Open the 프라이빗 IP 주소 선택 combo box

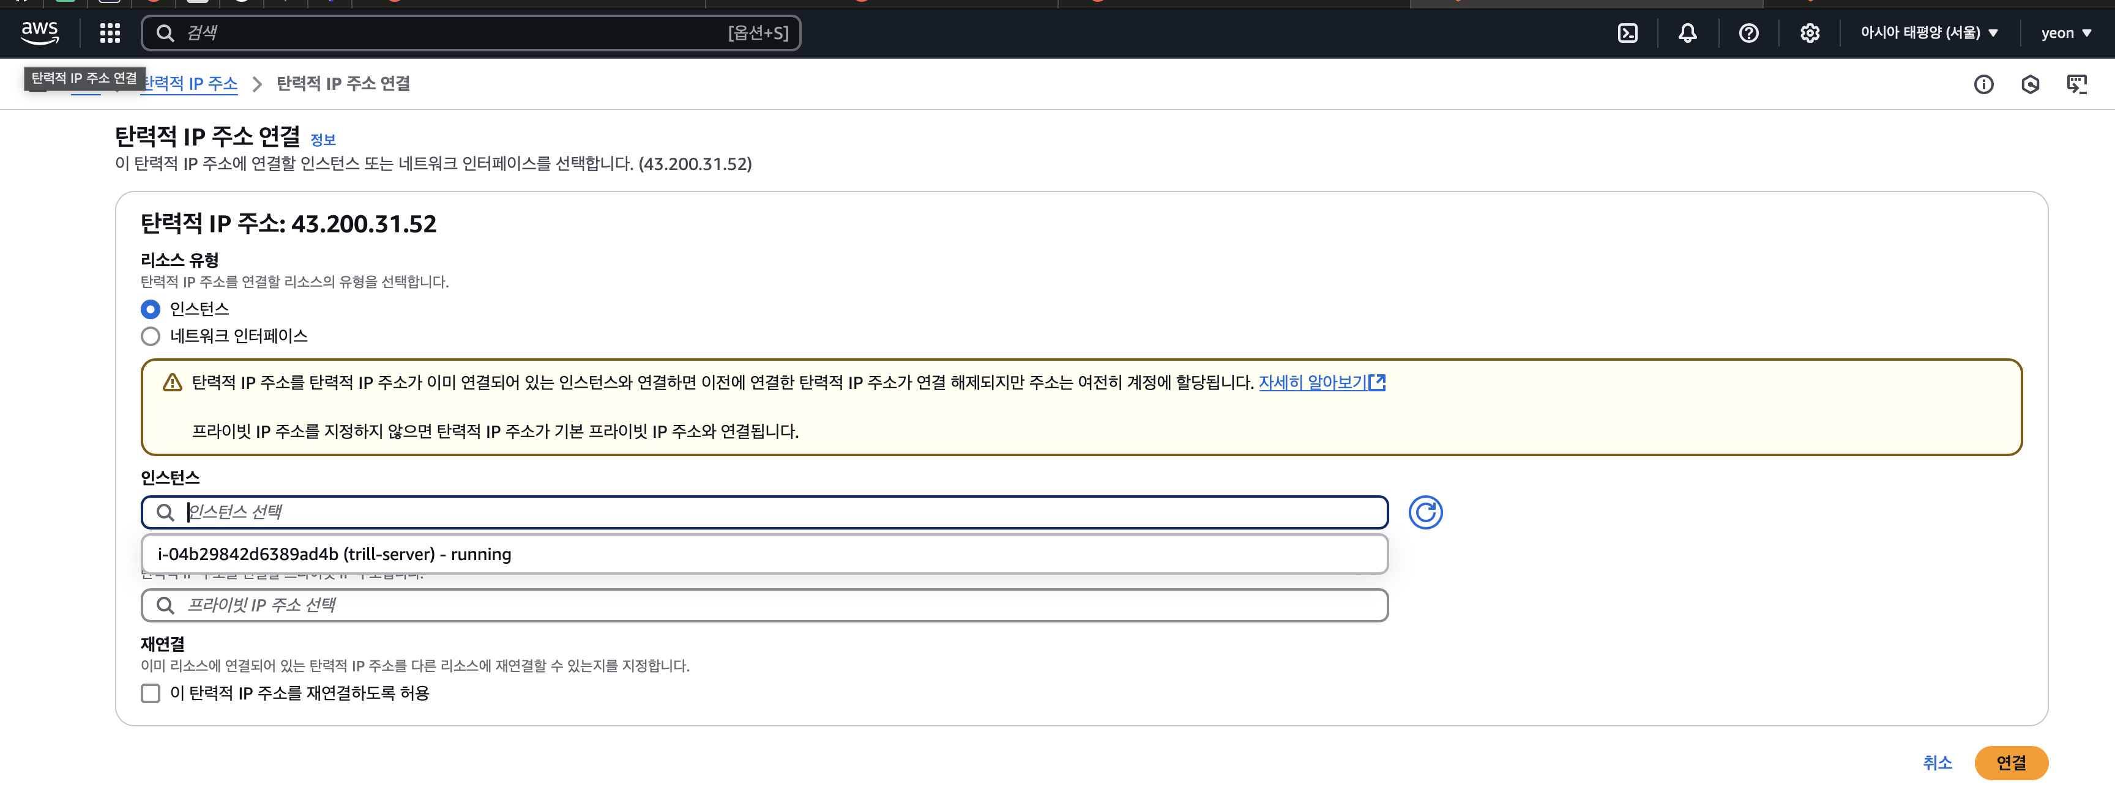pyautogui.click(x=764, y=606)
